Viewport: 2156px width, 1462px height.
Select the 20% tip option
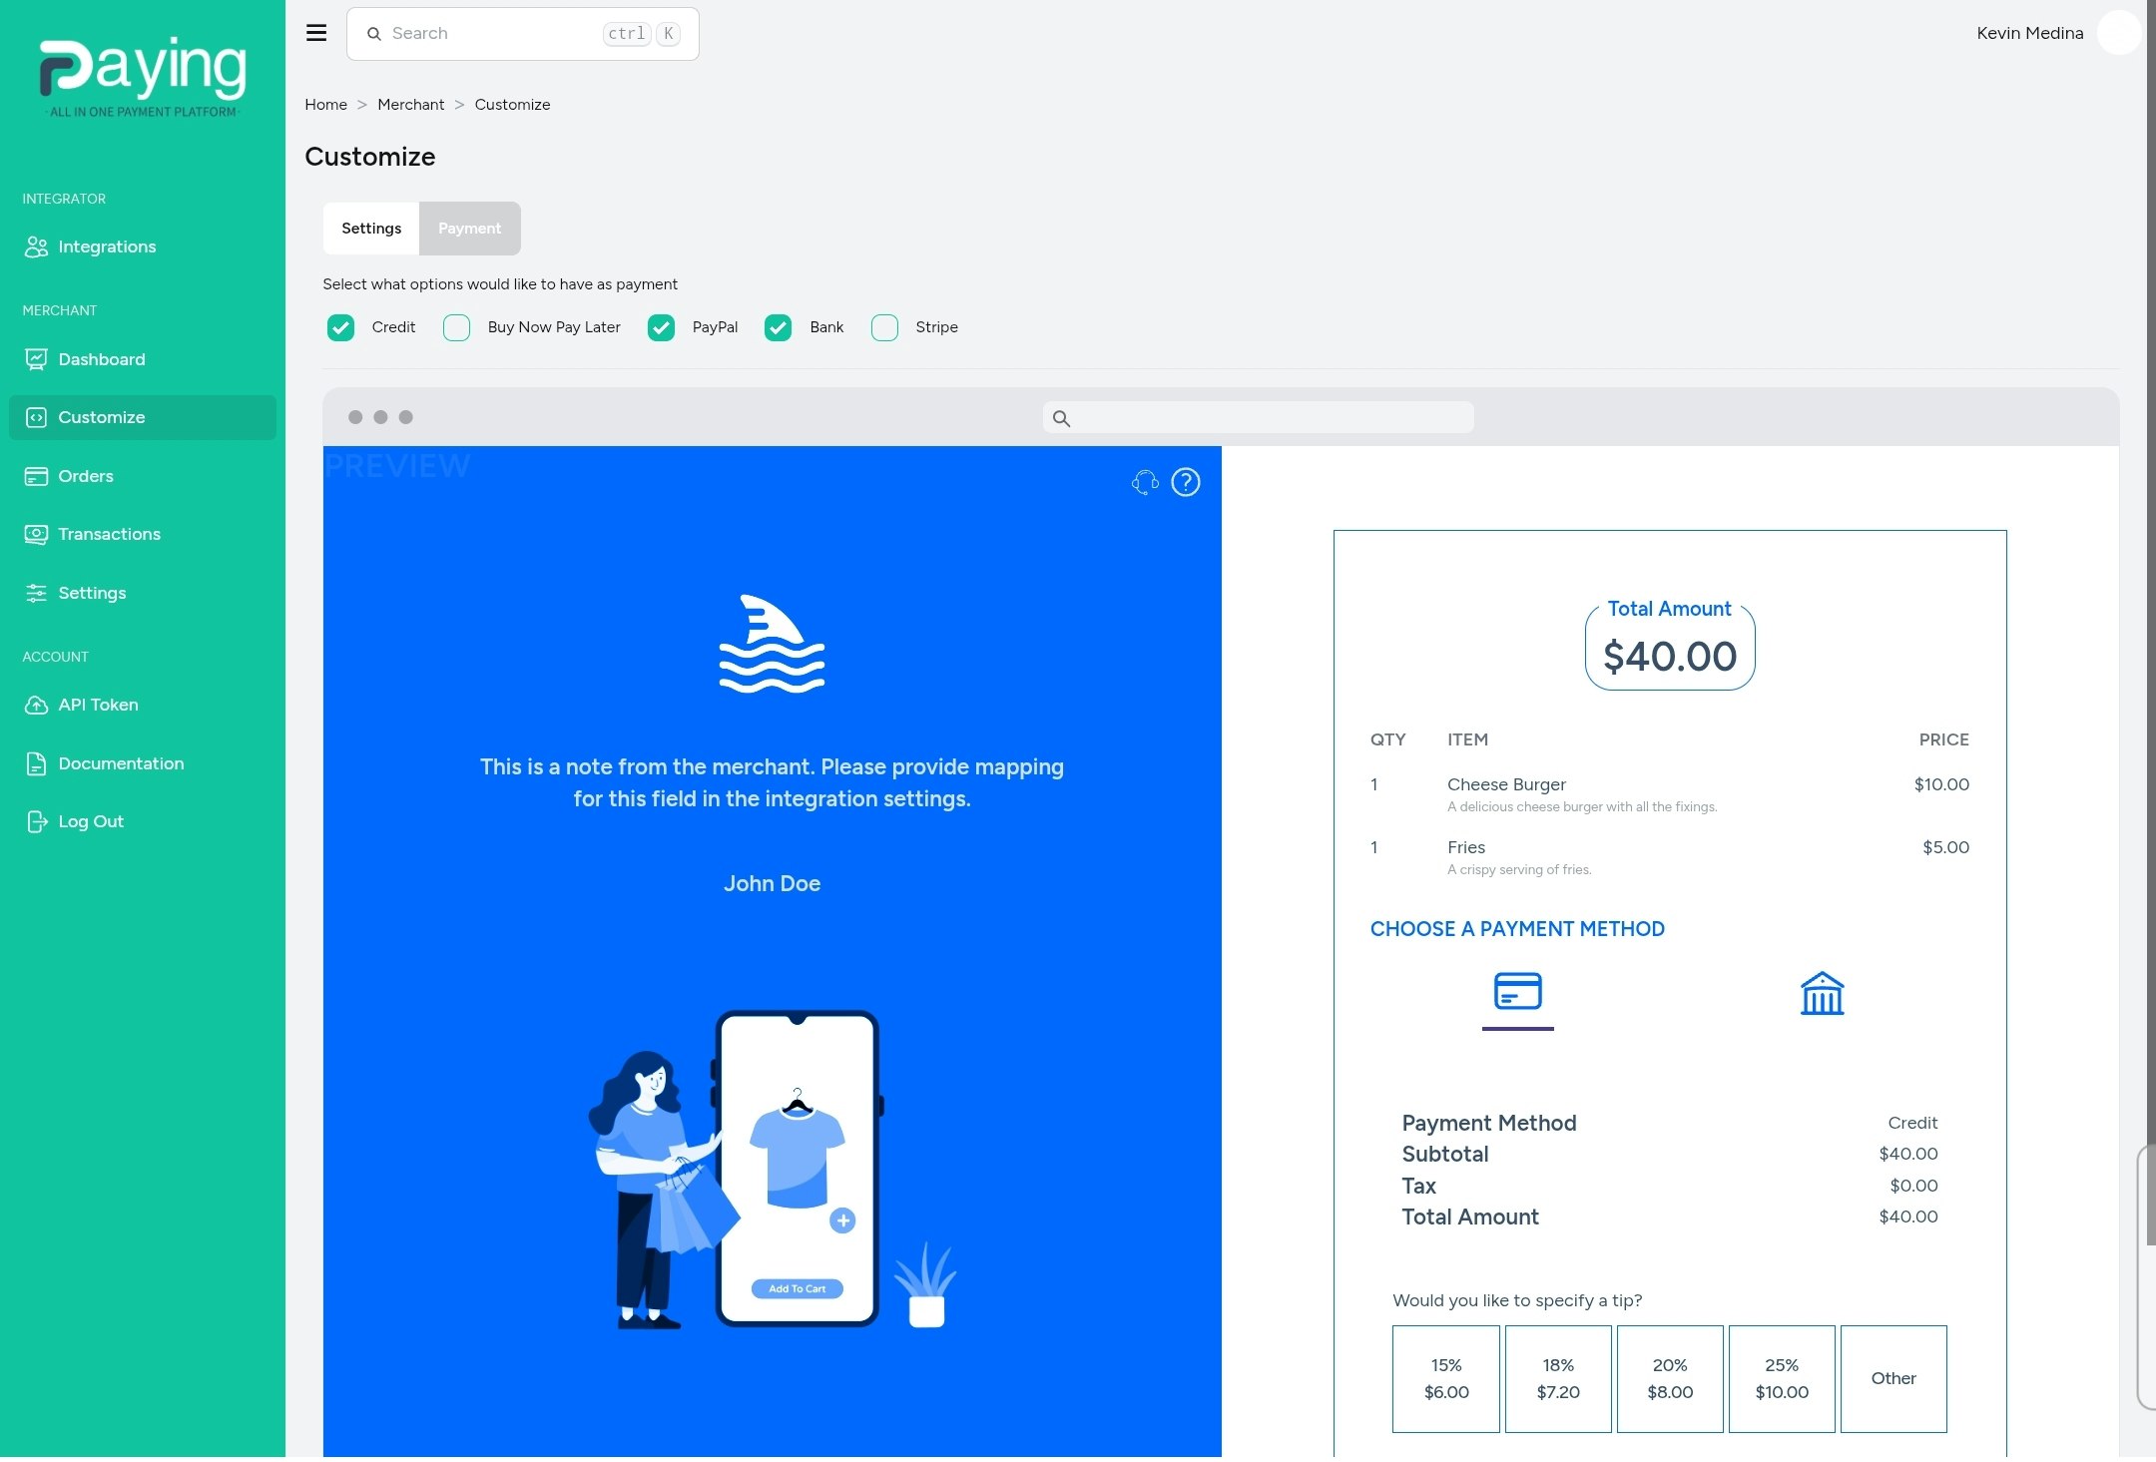[x=1669, y=1378]
